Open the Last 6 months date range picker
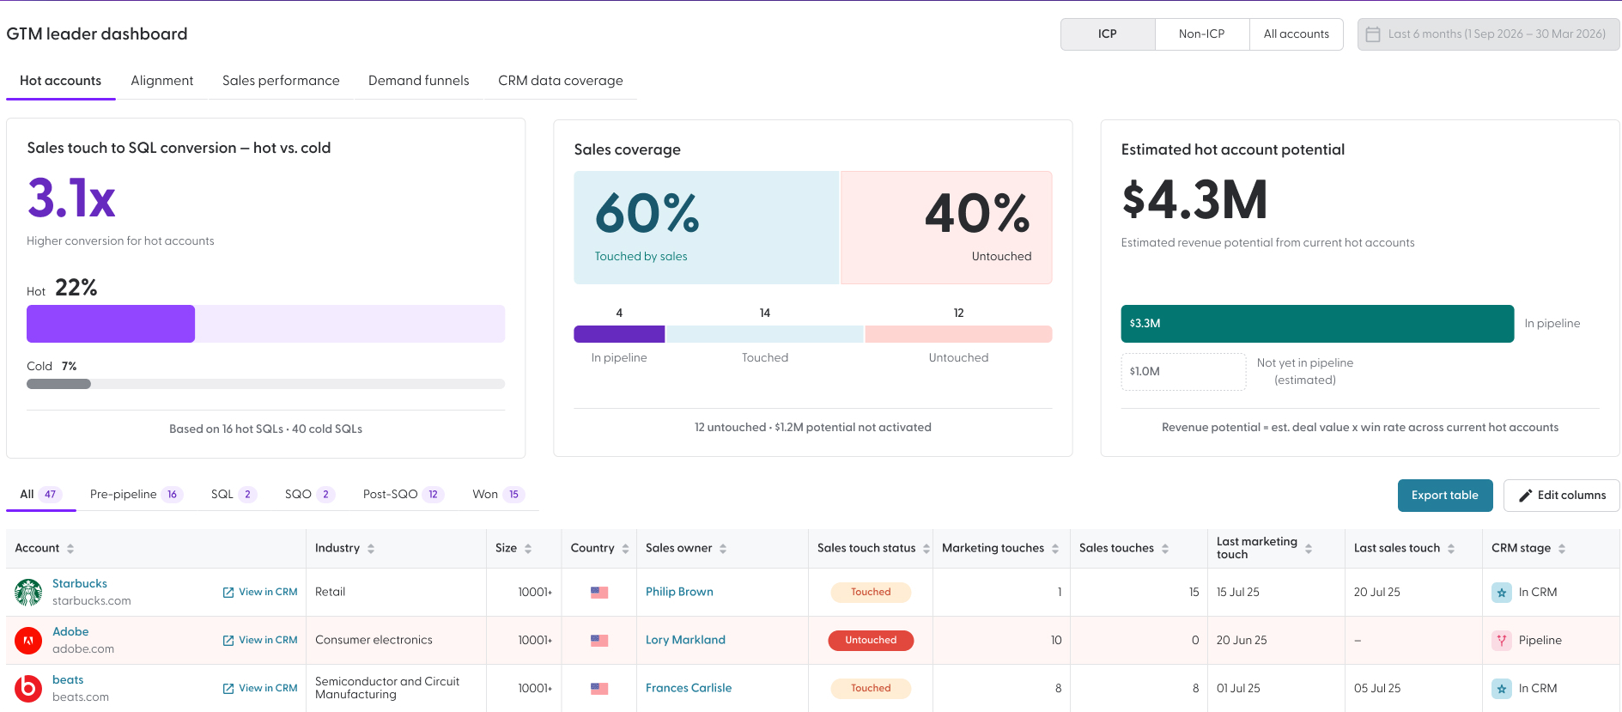This screenshot has height=712, width=1622. click(1489, 34)
